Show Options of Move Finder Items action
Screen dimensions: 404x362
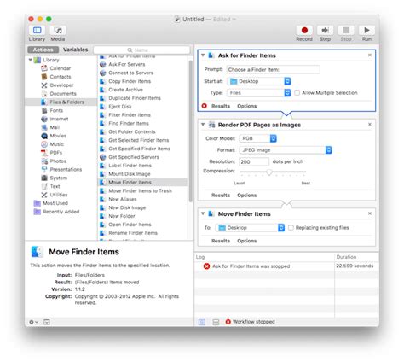coord(247,241)
